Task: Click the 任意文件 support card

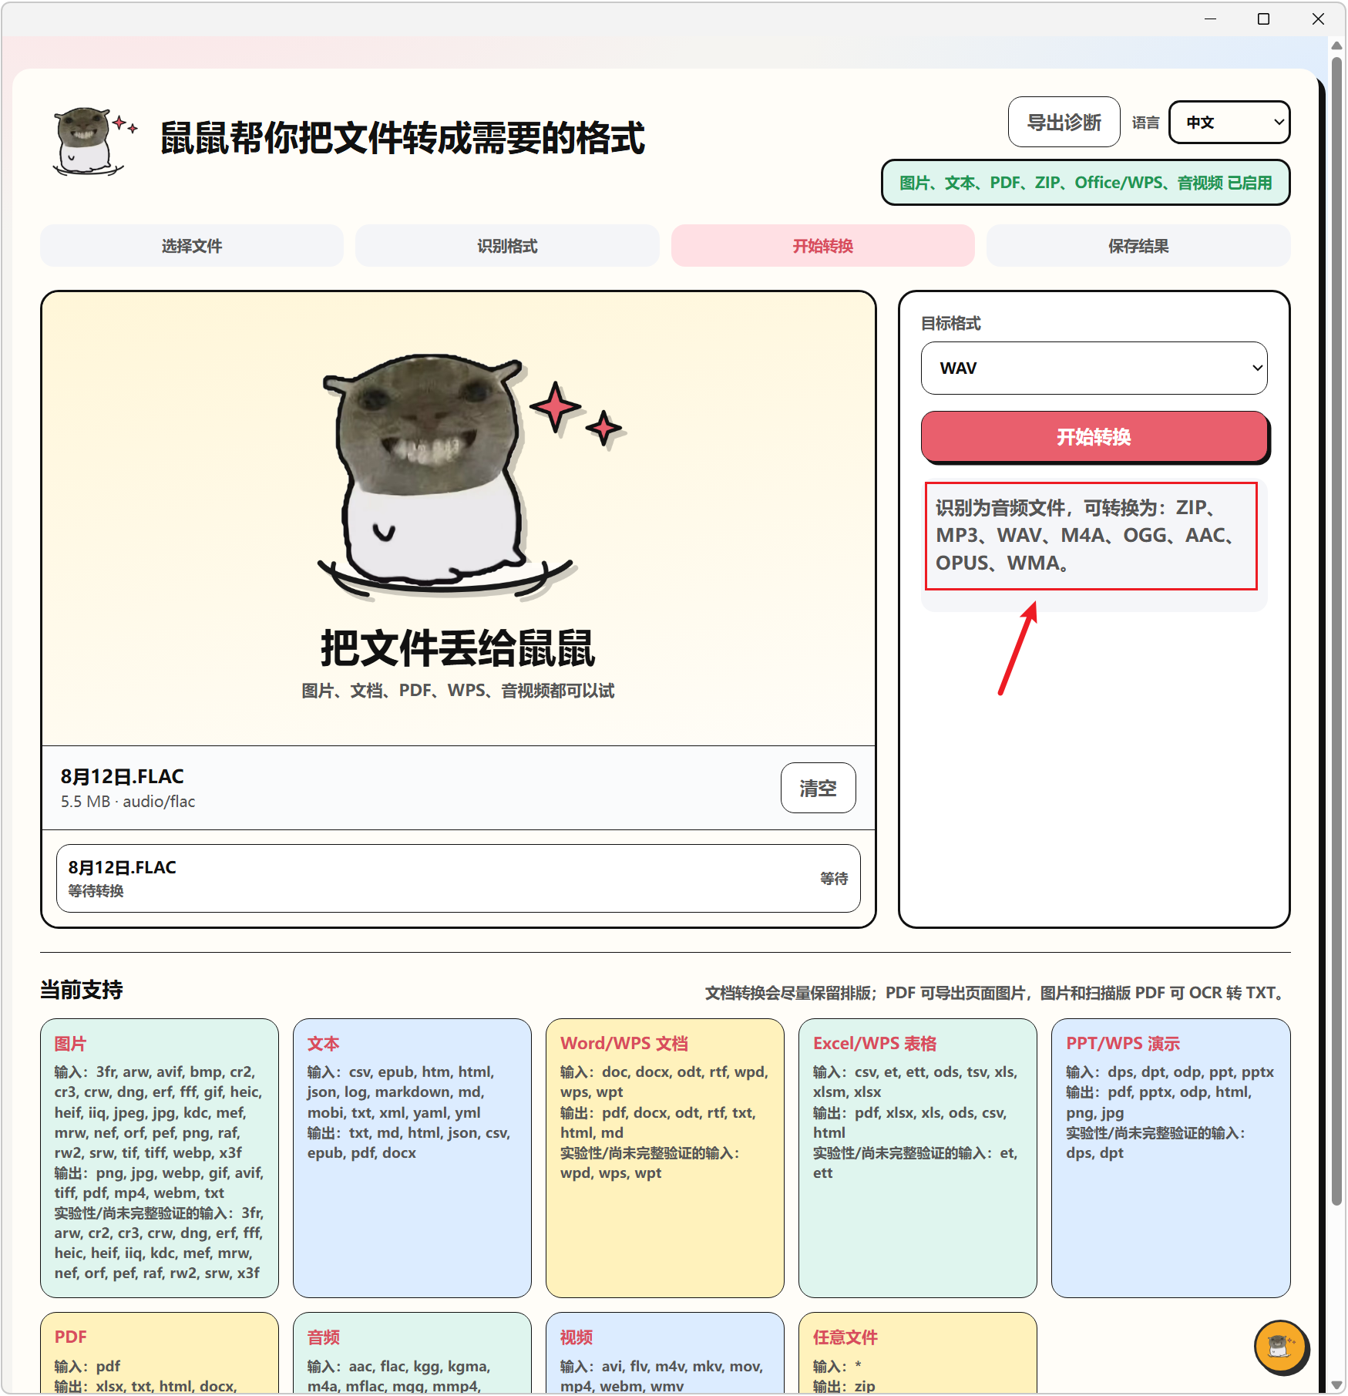Action: coord(918,1354)
